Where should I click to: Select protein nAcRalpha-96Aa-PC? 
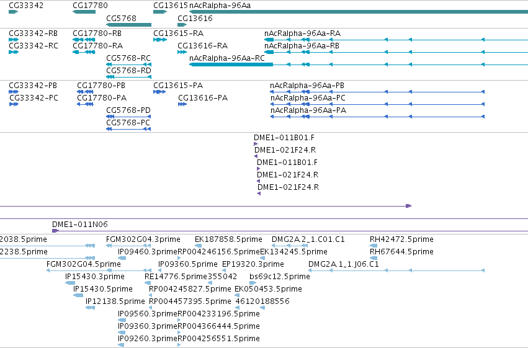[x=377, y=104]
